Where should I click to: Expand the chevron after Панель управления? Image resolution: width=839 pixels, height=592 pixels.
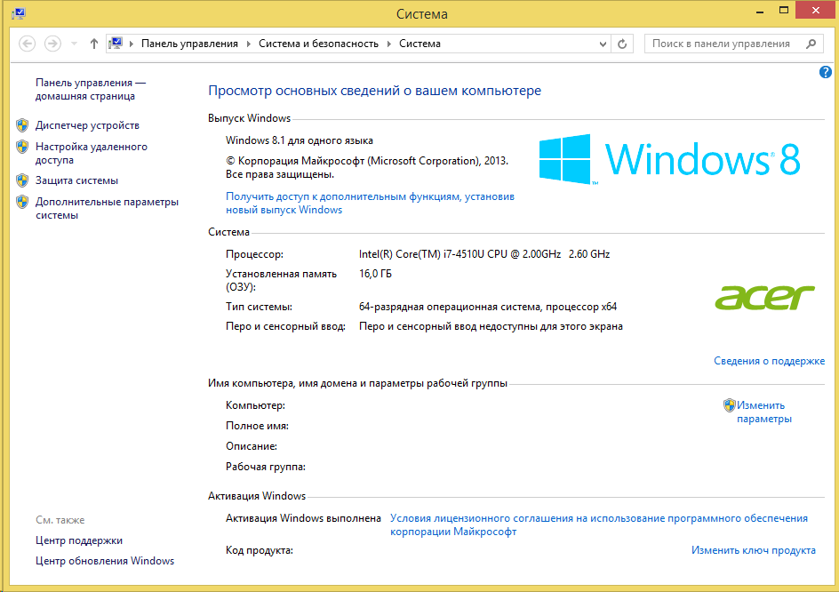[x=249, y=44]
